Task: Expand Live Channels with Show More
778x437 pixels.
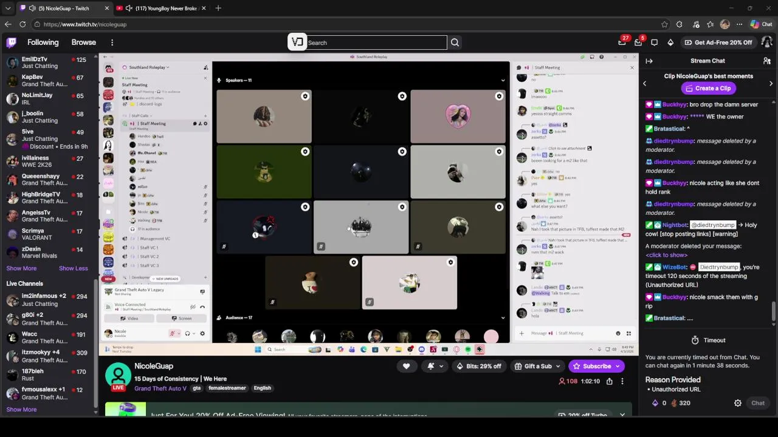Action: click(x=21, y=410)
